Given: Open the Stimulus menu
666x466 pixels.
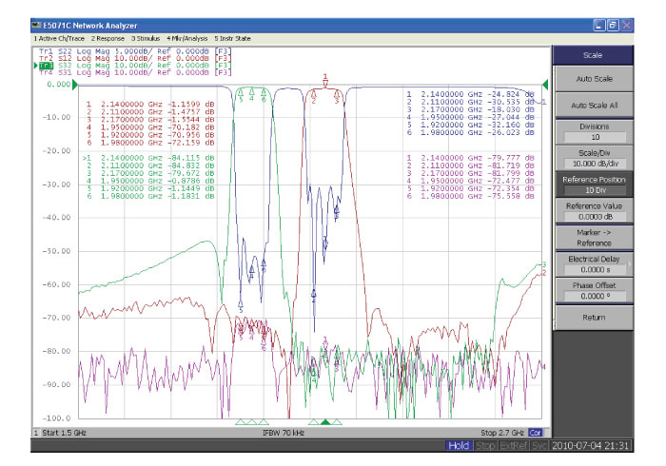Looking at the screenshot, I should (x=146, y=38).
